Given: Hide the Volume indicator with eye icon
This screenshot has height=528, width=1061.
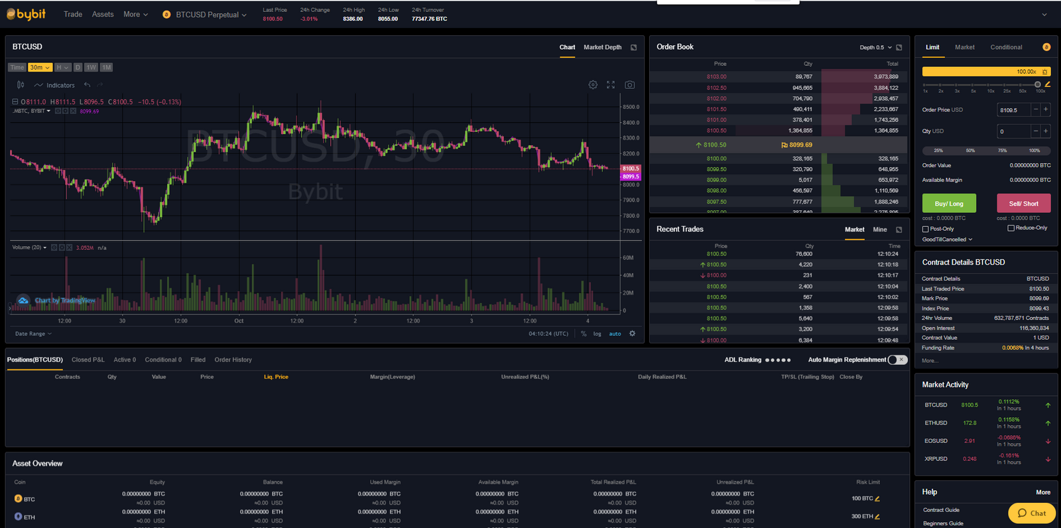Looking at the screenshot, I should tap(54, 247).
